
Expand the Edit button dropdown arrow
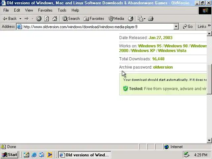pyautogui.click(x=144, y=19)
